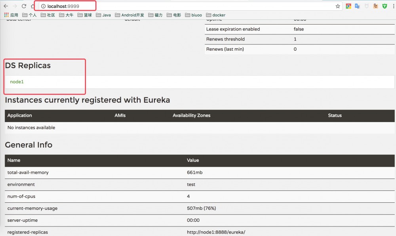Click the 661mb value

coord(195,172)
